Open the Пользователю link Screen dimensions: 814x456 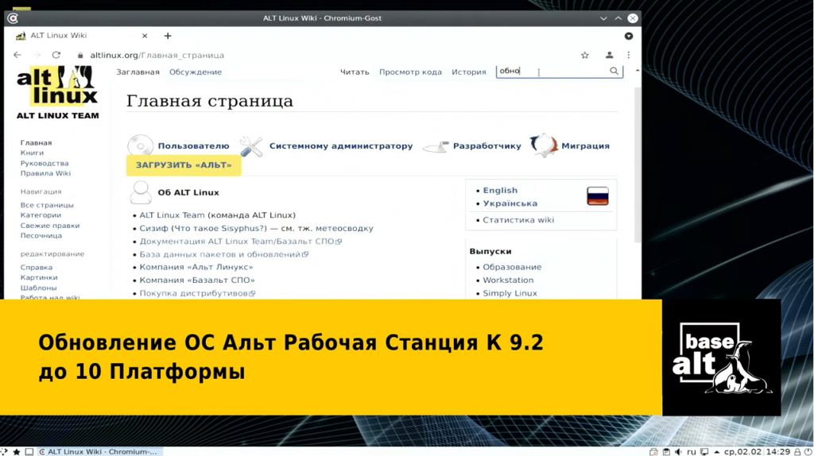pyautogui.click(x=193, y=145)
